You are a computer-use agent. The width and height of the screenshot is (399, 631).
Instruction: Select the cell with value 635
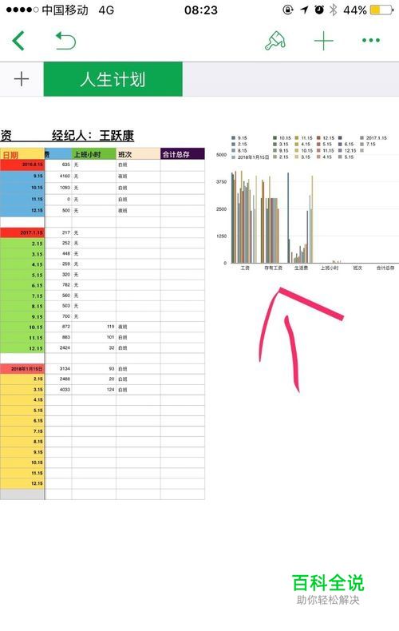(58, 165)
